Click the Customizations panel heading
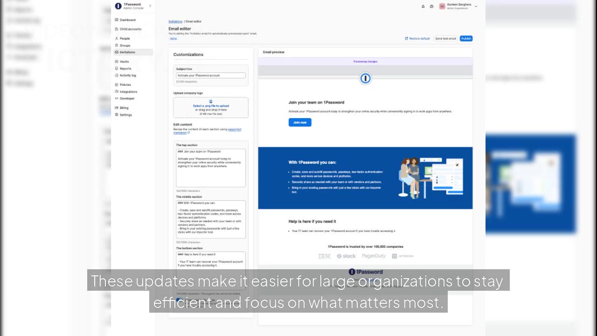This screenshot has width=597, height=336. tap(188, 55)
